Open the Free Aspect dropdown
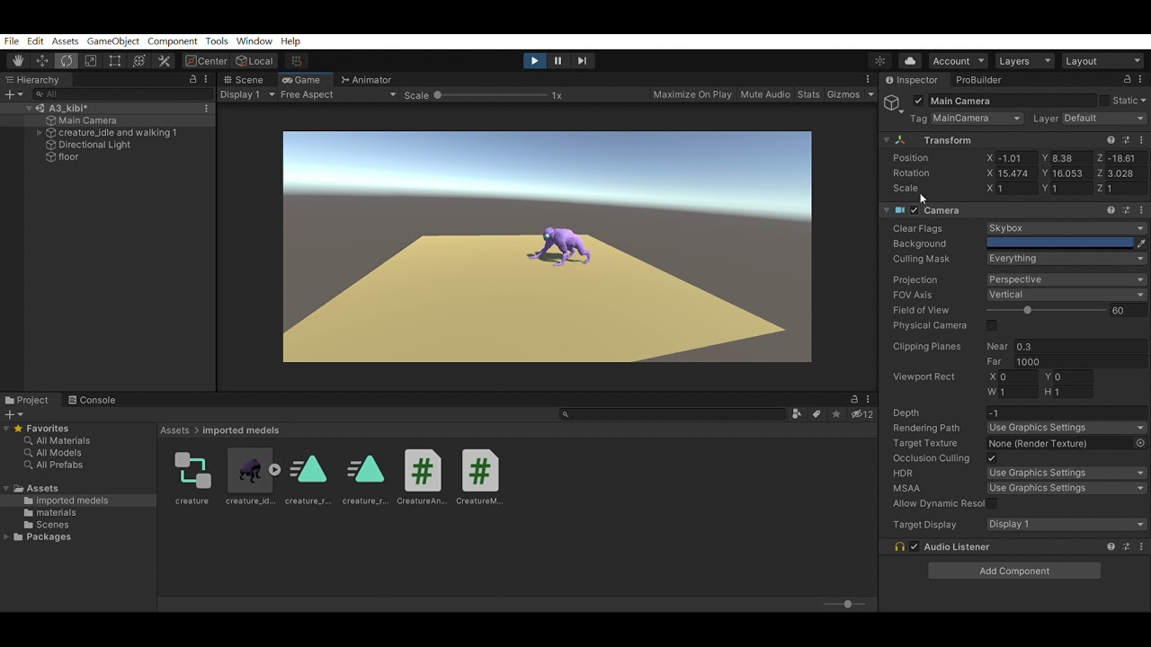The width and height of the screenshot is (1151, 647). tap(338, 94)
